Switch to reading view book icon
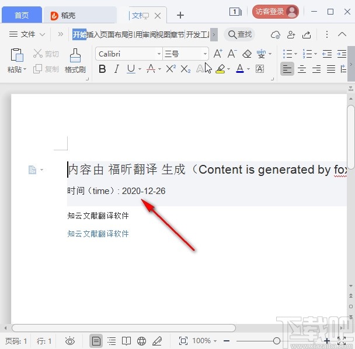The width and height of the screenshot is (355, 349). coord(126,341)
